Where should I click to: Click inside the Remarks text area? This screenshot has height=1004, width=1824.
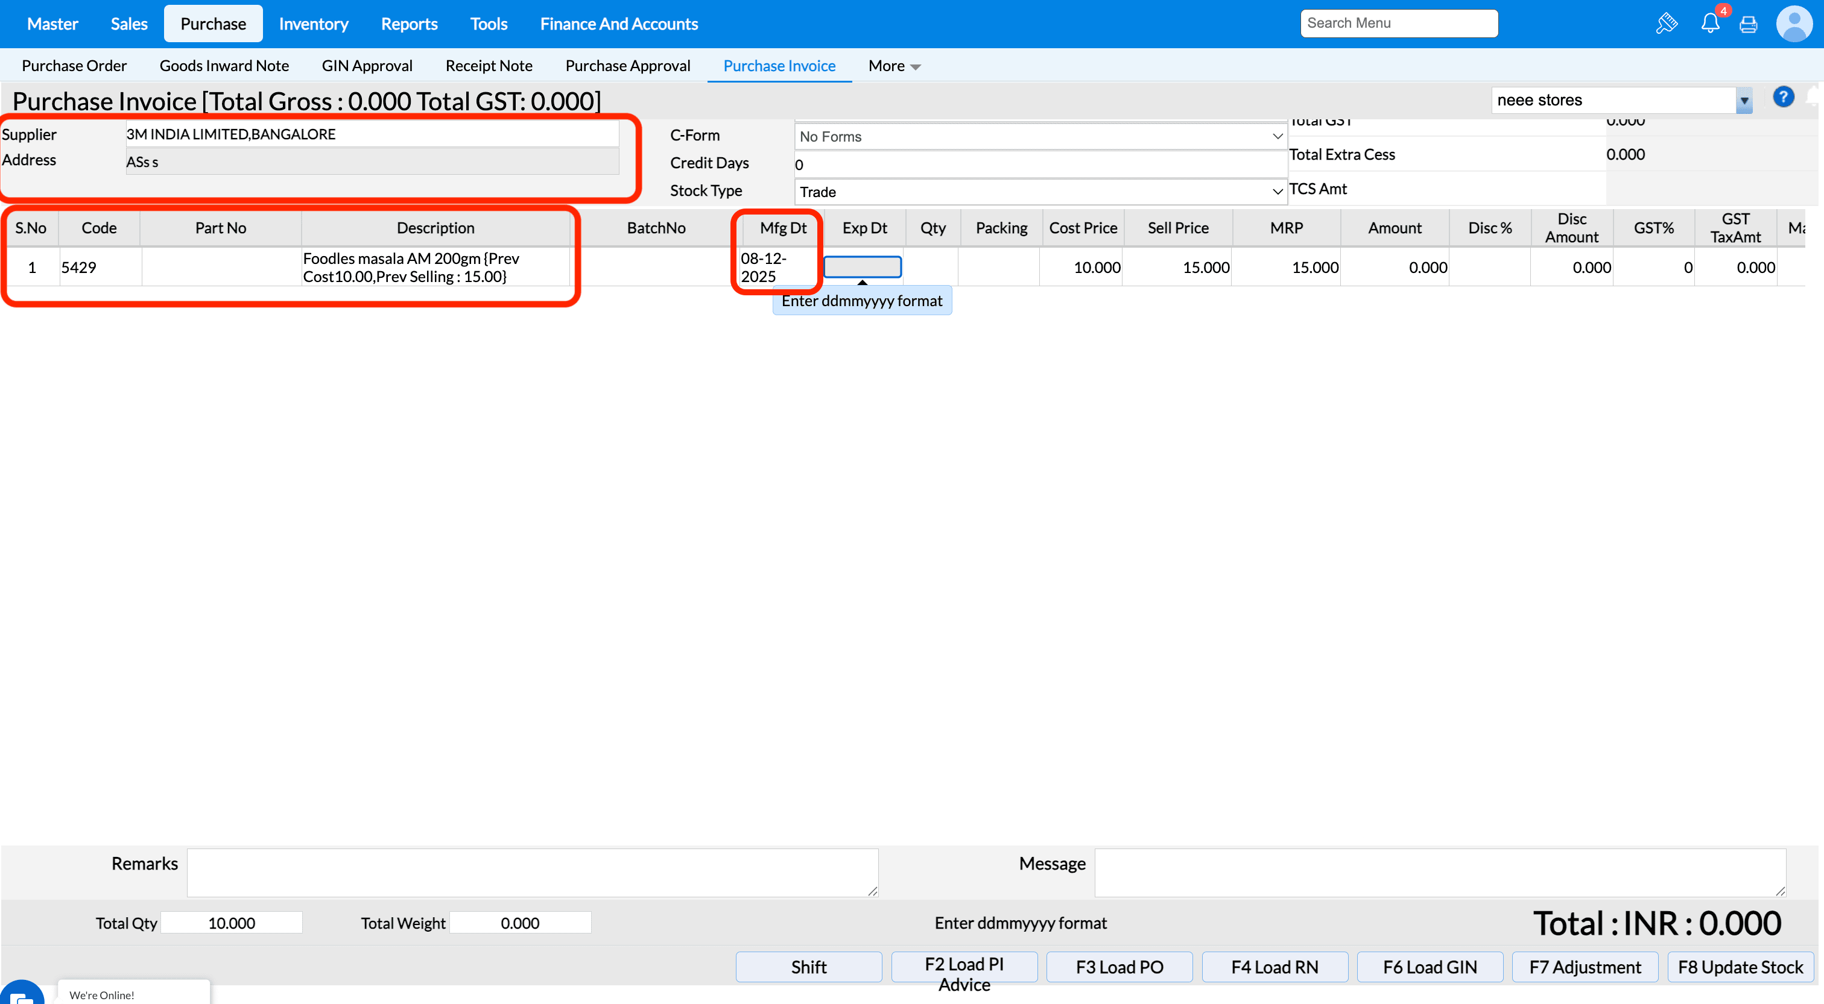coord(532,873)
